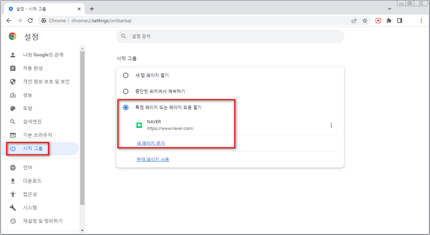The width and height of the screenshot is (430, 235).
Task: Open a new tab with plus button
Action: (92, 9)
